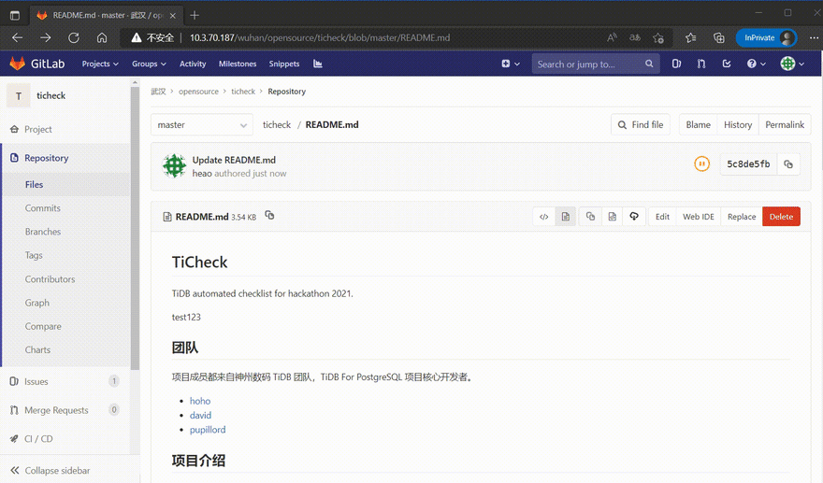Click the browser home icon

pos(102,37)
